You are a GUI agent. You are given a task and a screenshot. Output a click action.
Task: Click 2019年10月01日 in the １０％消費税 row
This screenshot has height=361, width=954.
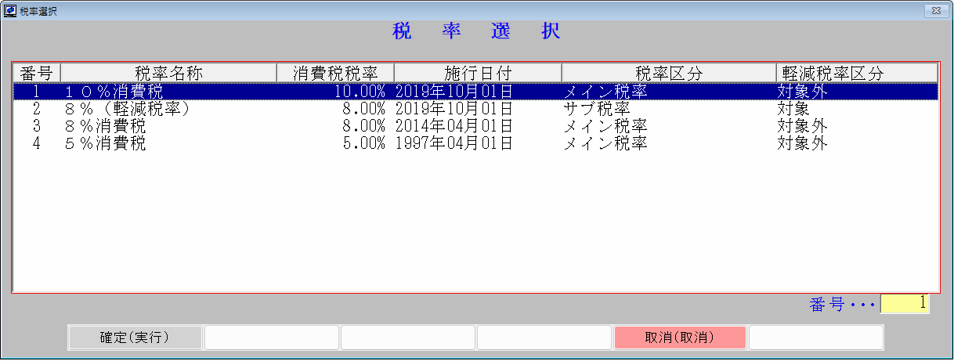pyautogui.click(x=454, y=92)
